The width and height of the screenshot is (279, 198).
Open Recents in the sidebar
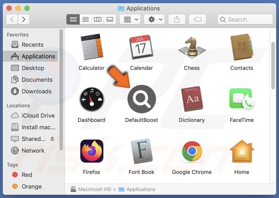tap(30, 45)
